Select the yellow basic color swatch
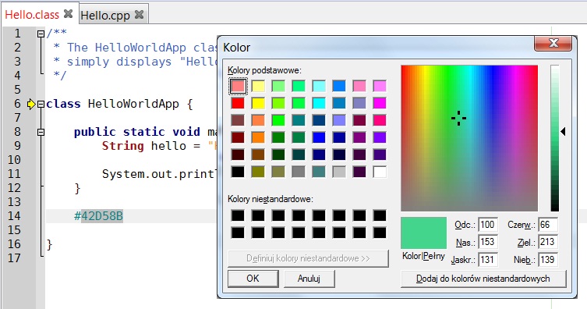 click(x=258, y=103)
